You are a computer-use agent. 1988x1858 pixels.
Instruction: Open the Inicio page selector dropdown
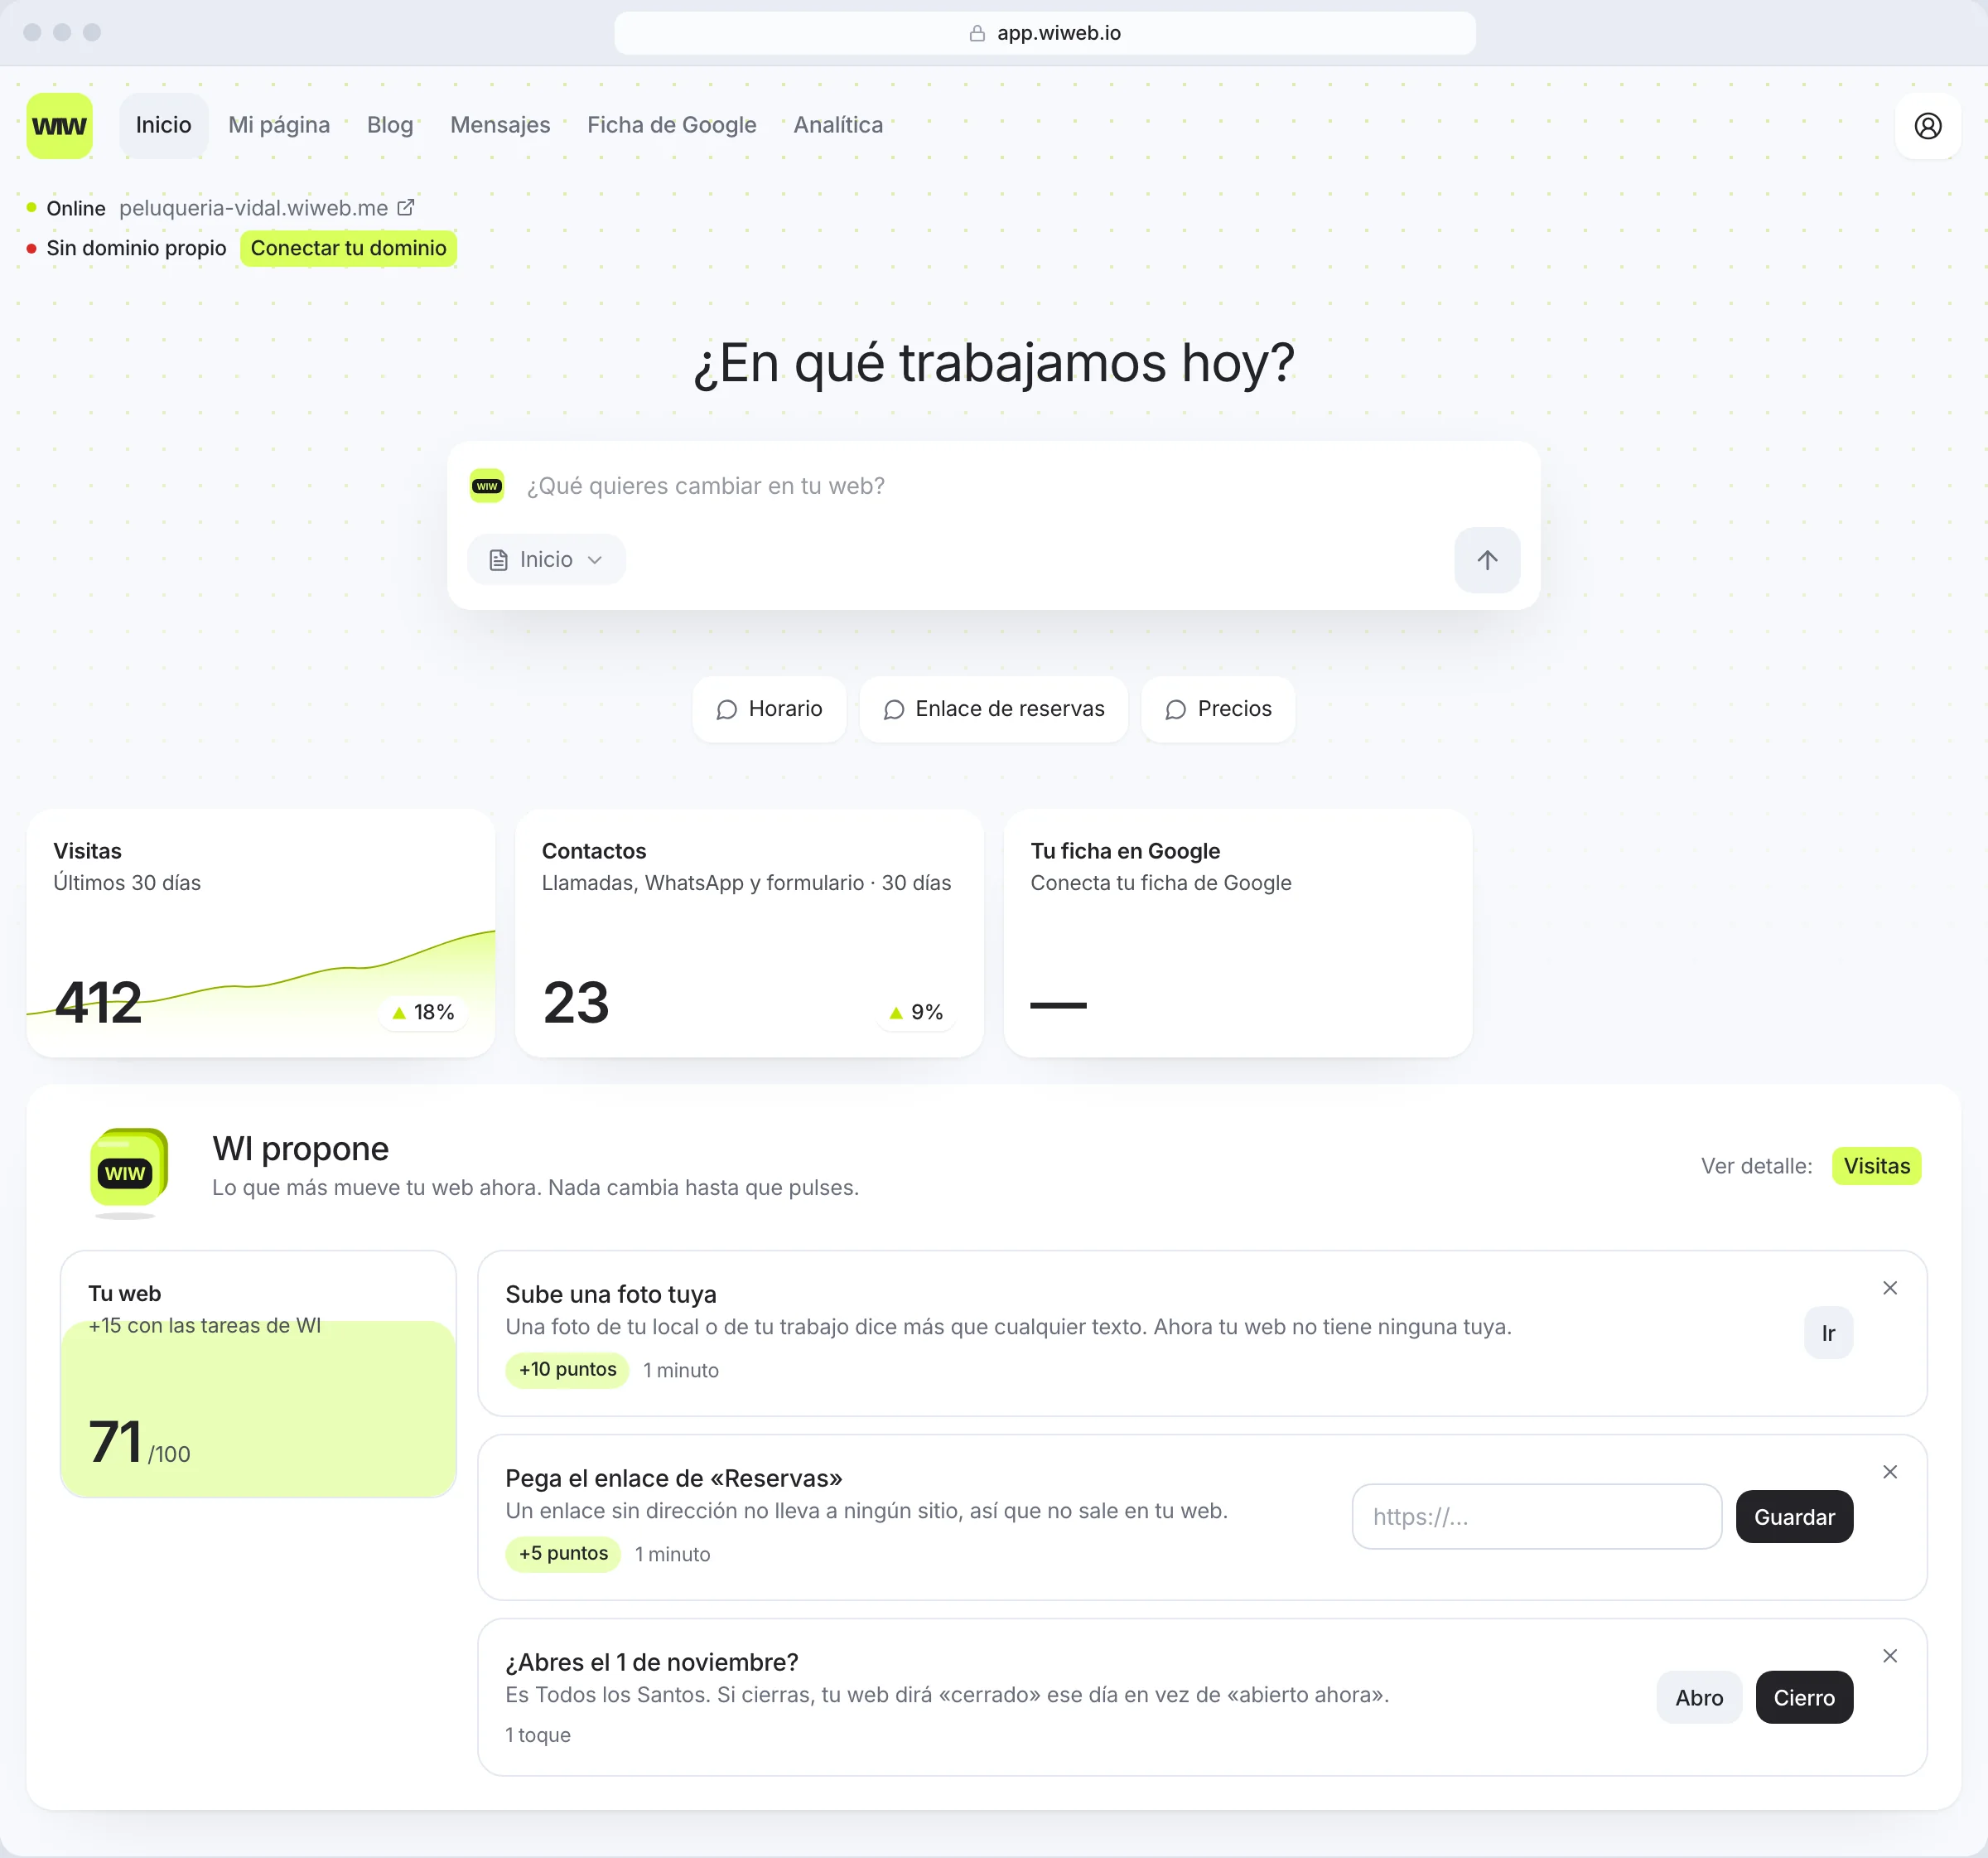546,559
